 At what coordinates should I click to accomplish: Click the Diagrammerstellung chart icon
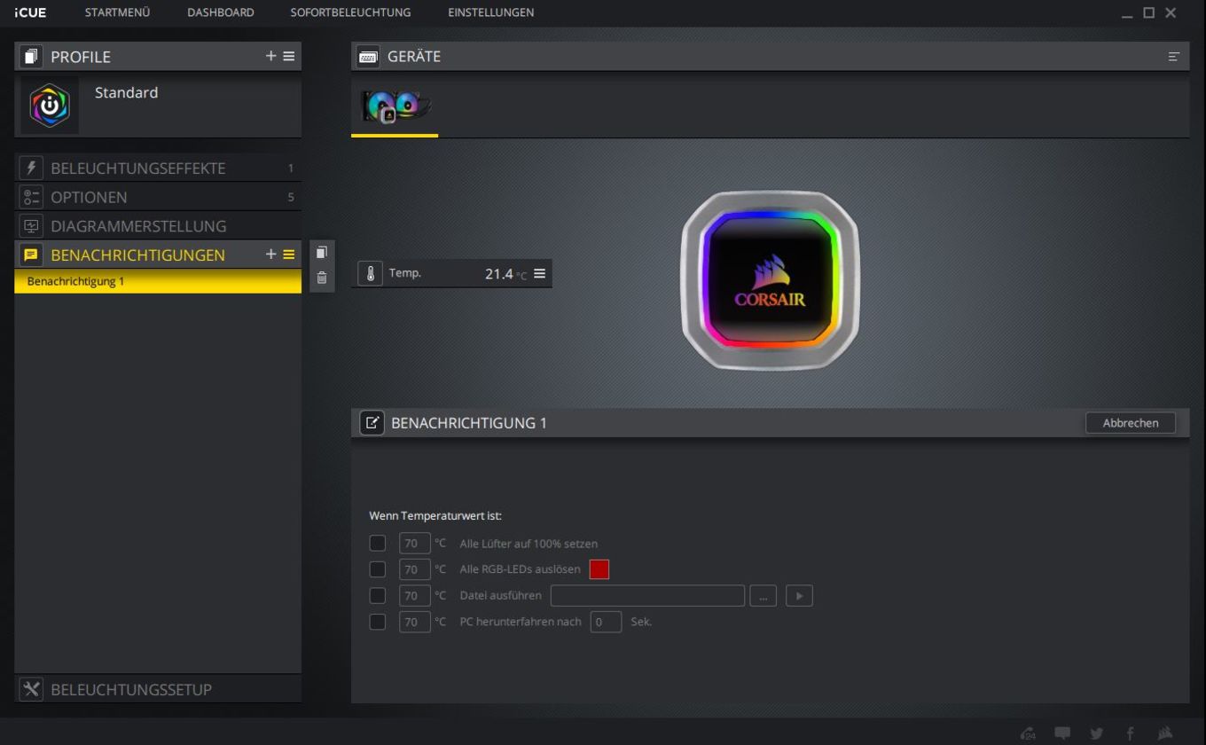coord(31,226)
